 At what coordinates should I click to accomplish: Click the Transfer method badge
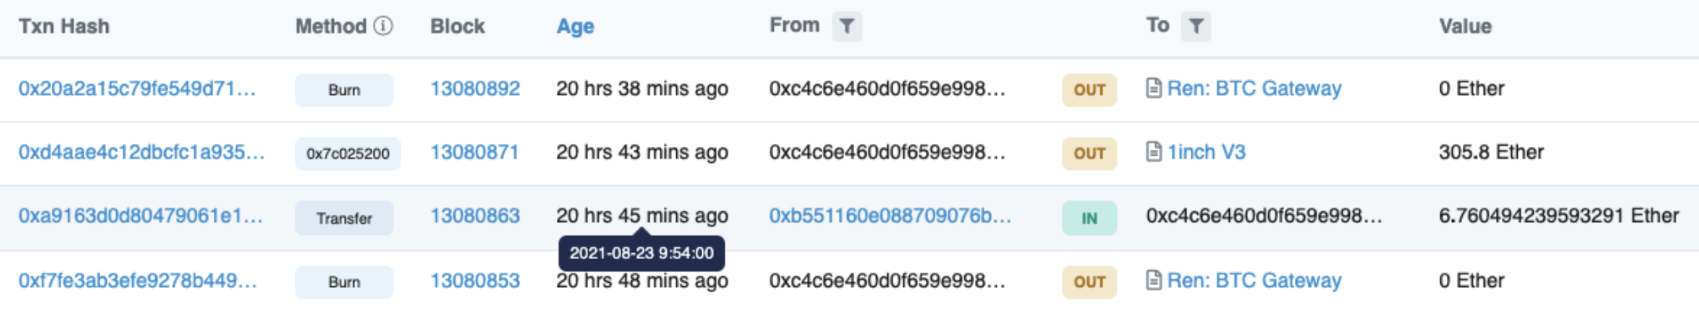point(344,218)
